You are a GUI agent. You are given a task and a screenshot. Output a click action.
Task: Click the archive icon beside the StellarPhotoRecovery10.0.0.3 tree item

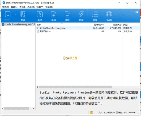click(3, 24)
